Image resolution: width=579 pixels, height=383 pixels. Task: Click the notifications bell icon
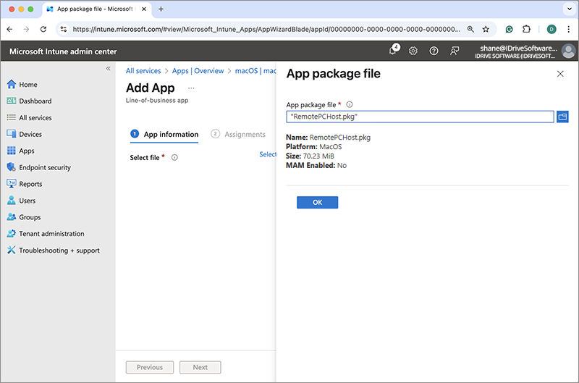tap(393, 51)
